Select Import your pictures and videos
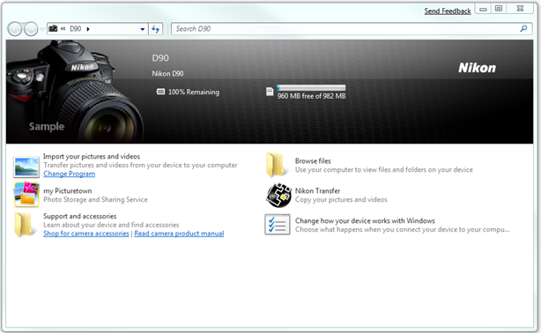This screenshot has height=333, width=541. click(92, 156)
